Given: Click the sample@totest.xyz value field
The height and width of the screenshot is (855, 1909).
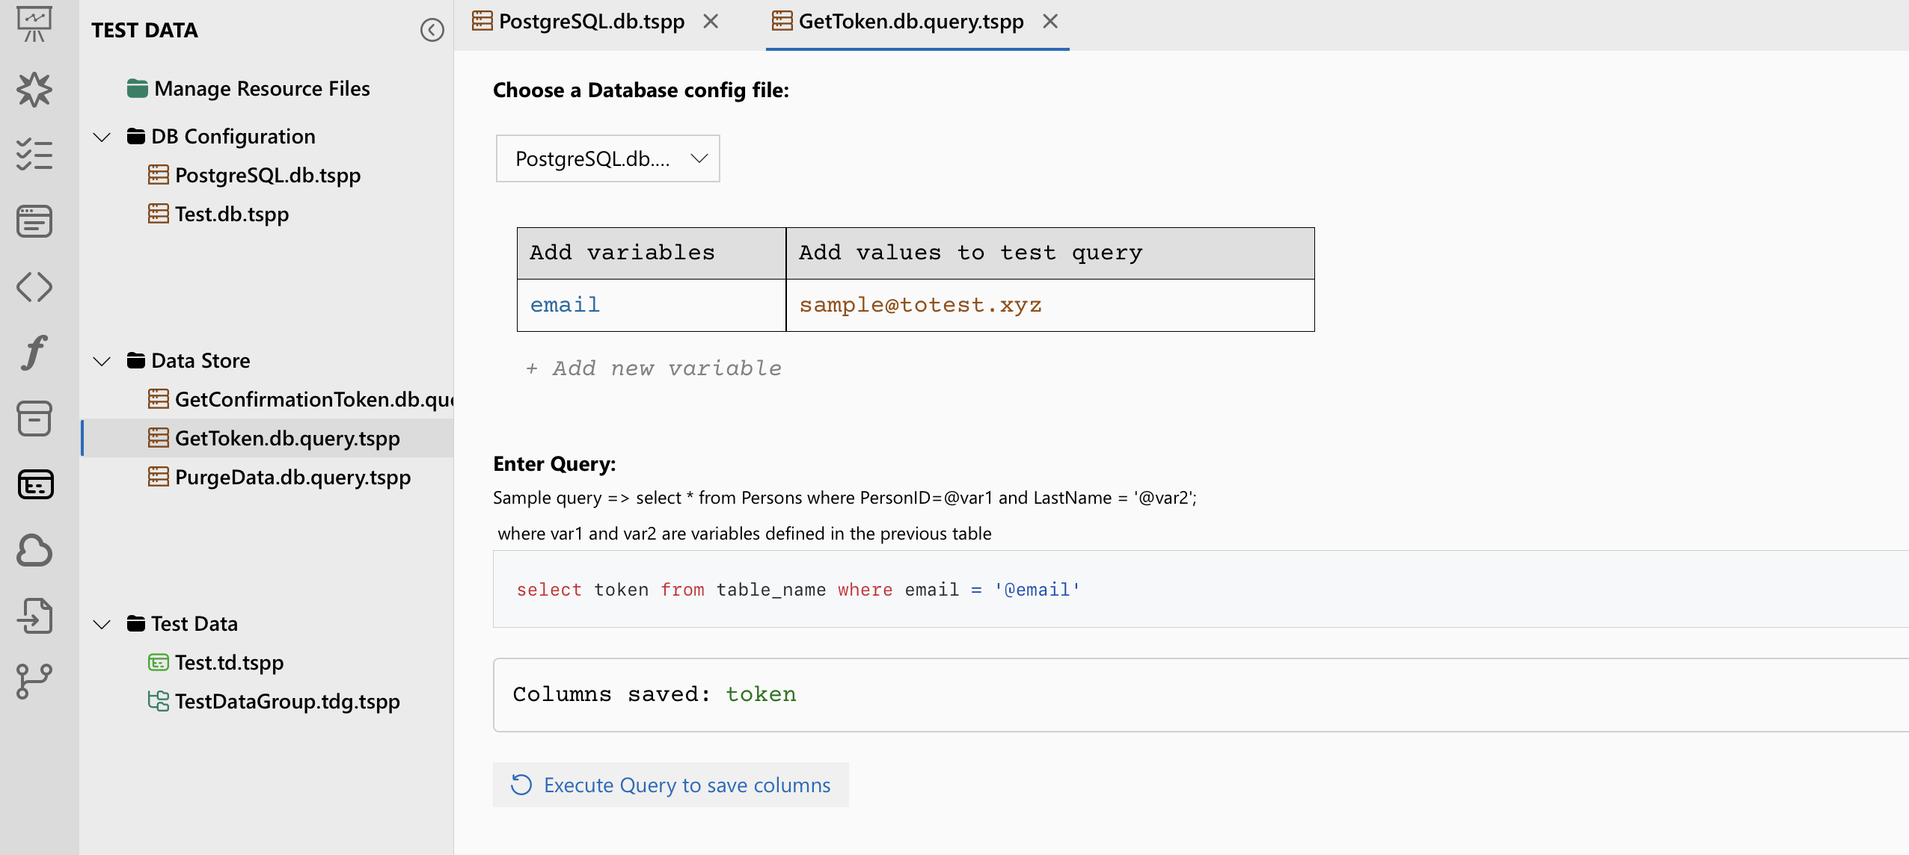Looking at the screenshot, I should pos(1051,304).
